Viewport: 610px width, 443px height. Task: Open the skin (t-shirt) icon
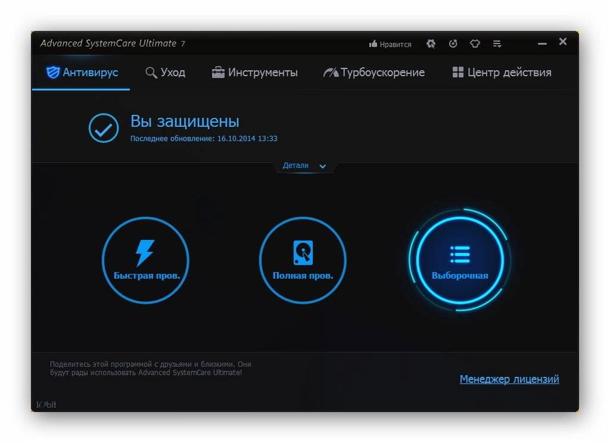(475, 43)
